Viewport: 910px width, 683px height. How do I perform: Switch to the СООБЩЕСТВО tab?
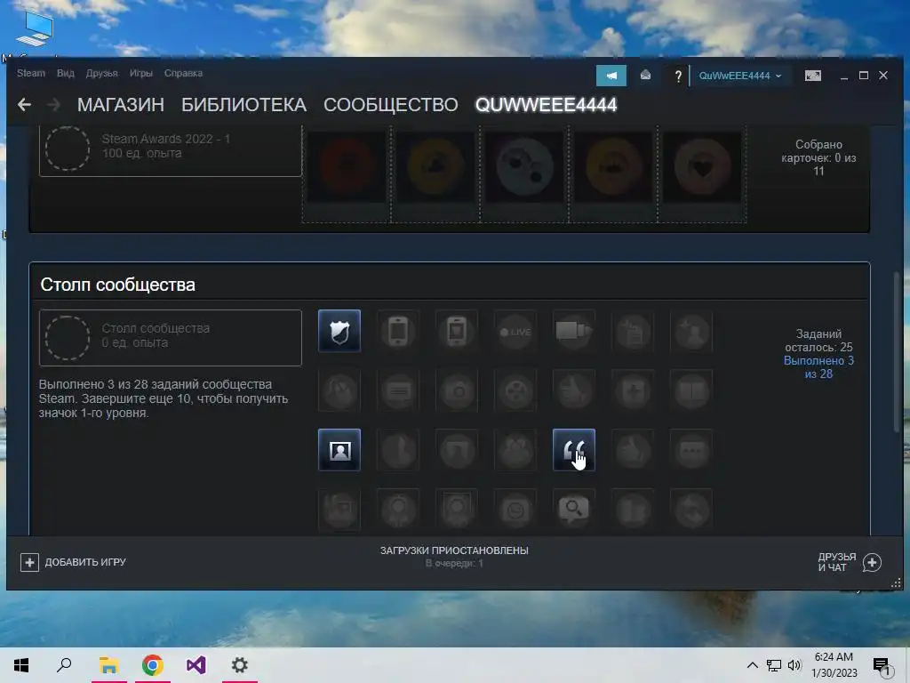(x=391, y=105)
